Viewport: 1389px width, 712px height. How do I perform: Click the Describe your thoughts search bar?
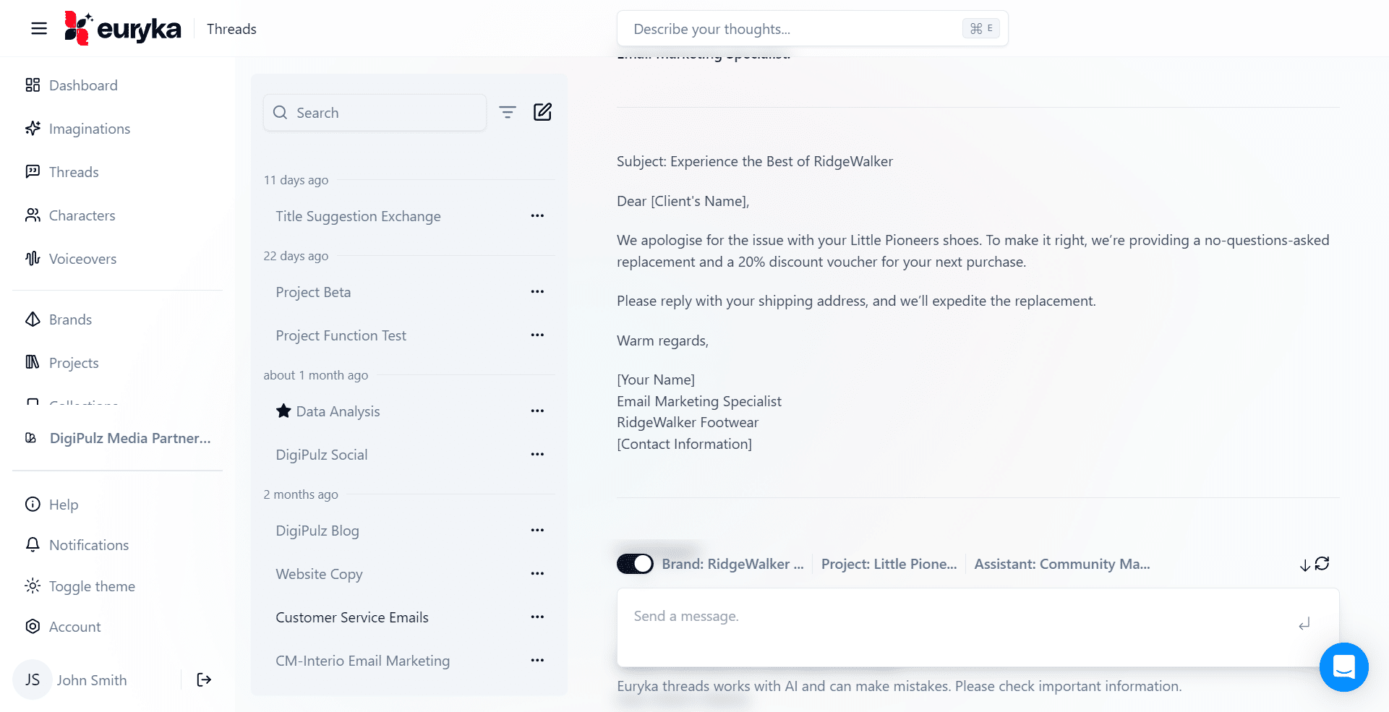coord(812,29)
